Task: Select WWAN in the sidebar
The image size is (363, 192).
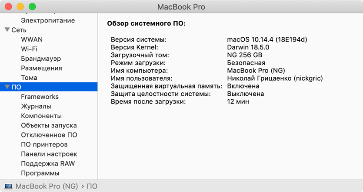Action: point(32,39)
